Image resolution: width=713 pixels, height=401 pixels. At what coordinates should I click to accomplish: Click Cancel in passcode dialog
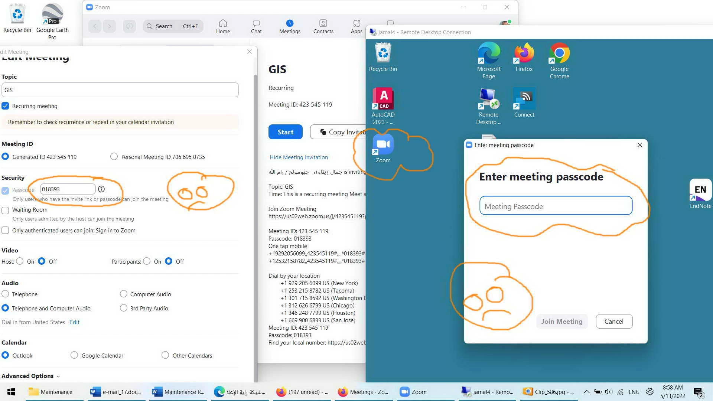point(614,322)
